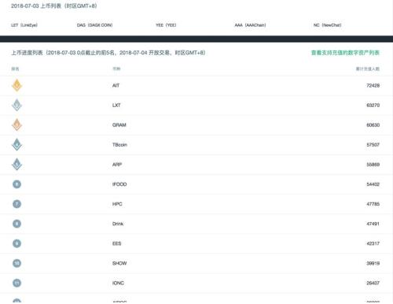Click the 排名 rank column header
The image size is (393, 304).
15,69
